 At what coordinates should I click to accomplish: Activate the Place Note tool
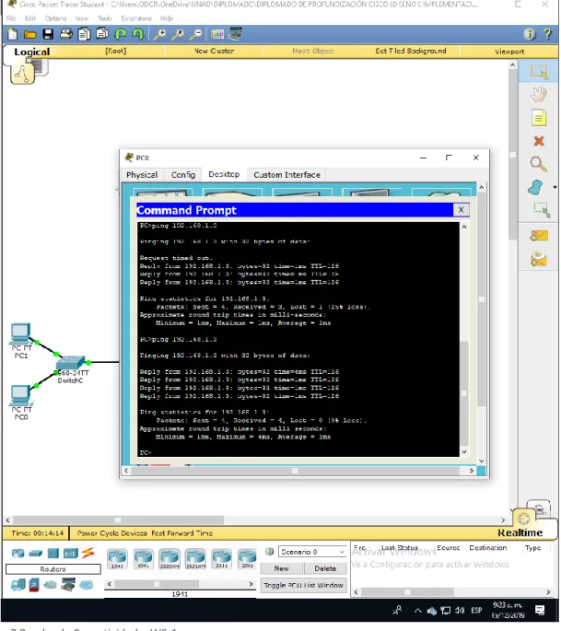539,118
